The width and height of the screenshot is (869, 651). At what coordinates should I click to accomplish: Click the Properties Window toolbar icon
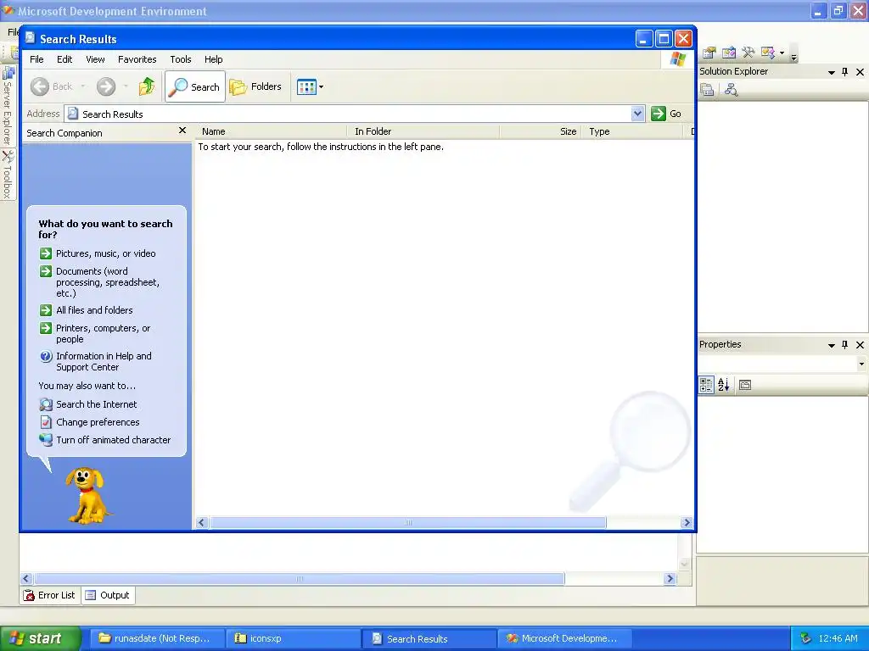click(709, 53)
